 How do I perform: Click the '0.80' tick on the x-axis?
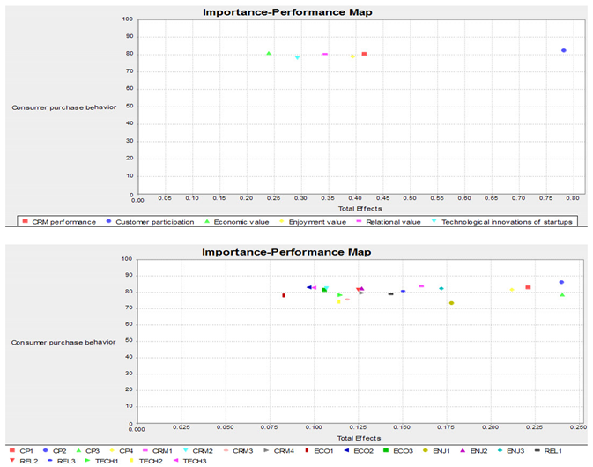click(x=573, y=197)
